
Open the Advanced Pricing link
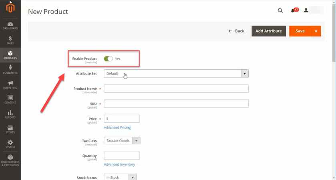117,127
